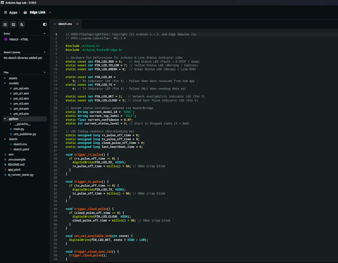Open README.md file
Viewport: 338px width, 263px height.
(x=16, y=164)
